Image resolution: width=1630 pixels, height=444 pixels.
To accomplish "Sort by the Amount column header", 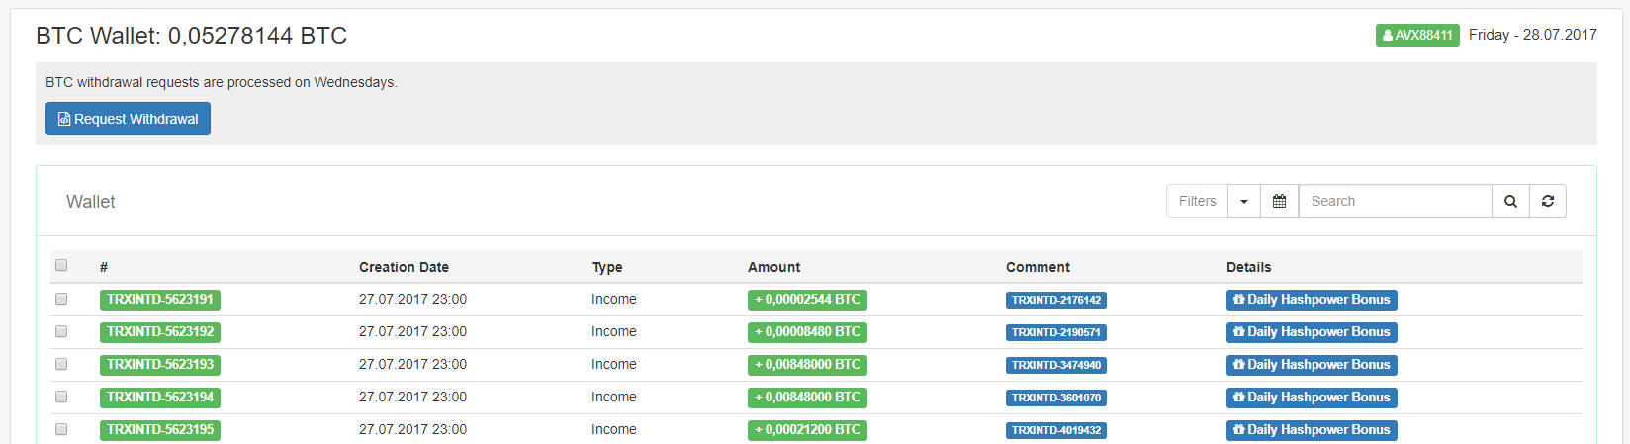I will pyautogui.click(x=773, y=267).
